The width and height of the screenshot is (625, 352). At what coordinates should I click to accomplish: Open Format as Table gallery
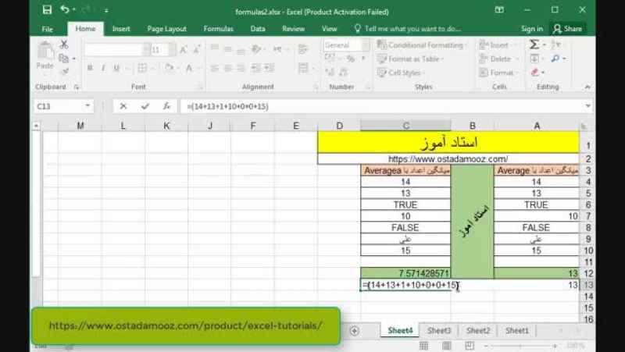411,59
